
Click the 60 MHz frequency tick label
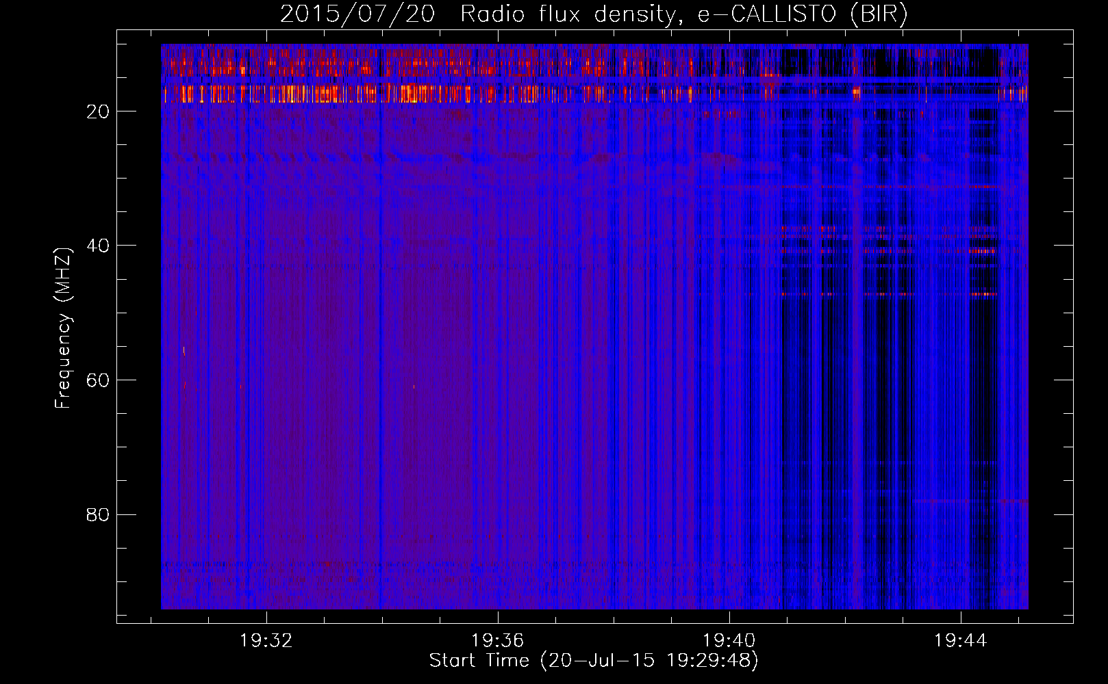[x=99, y=380]
